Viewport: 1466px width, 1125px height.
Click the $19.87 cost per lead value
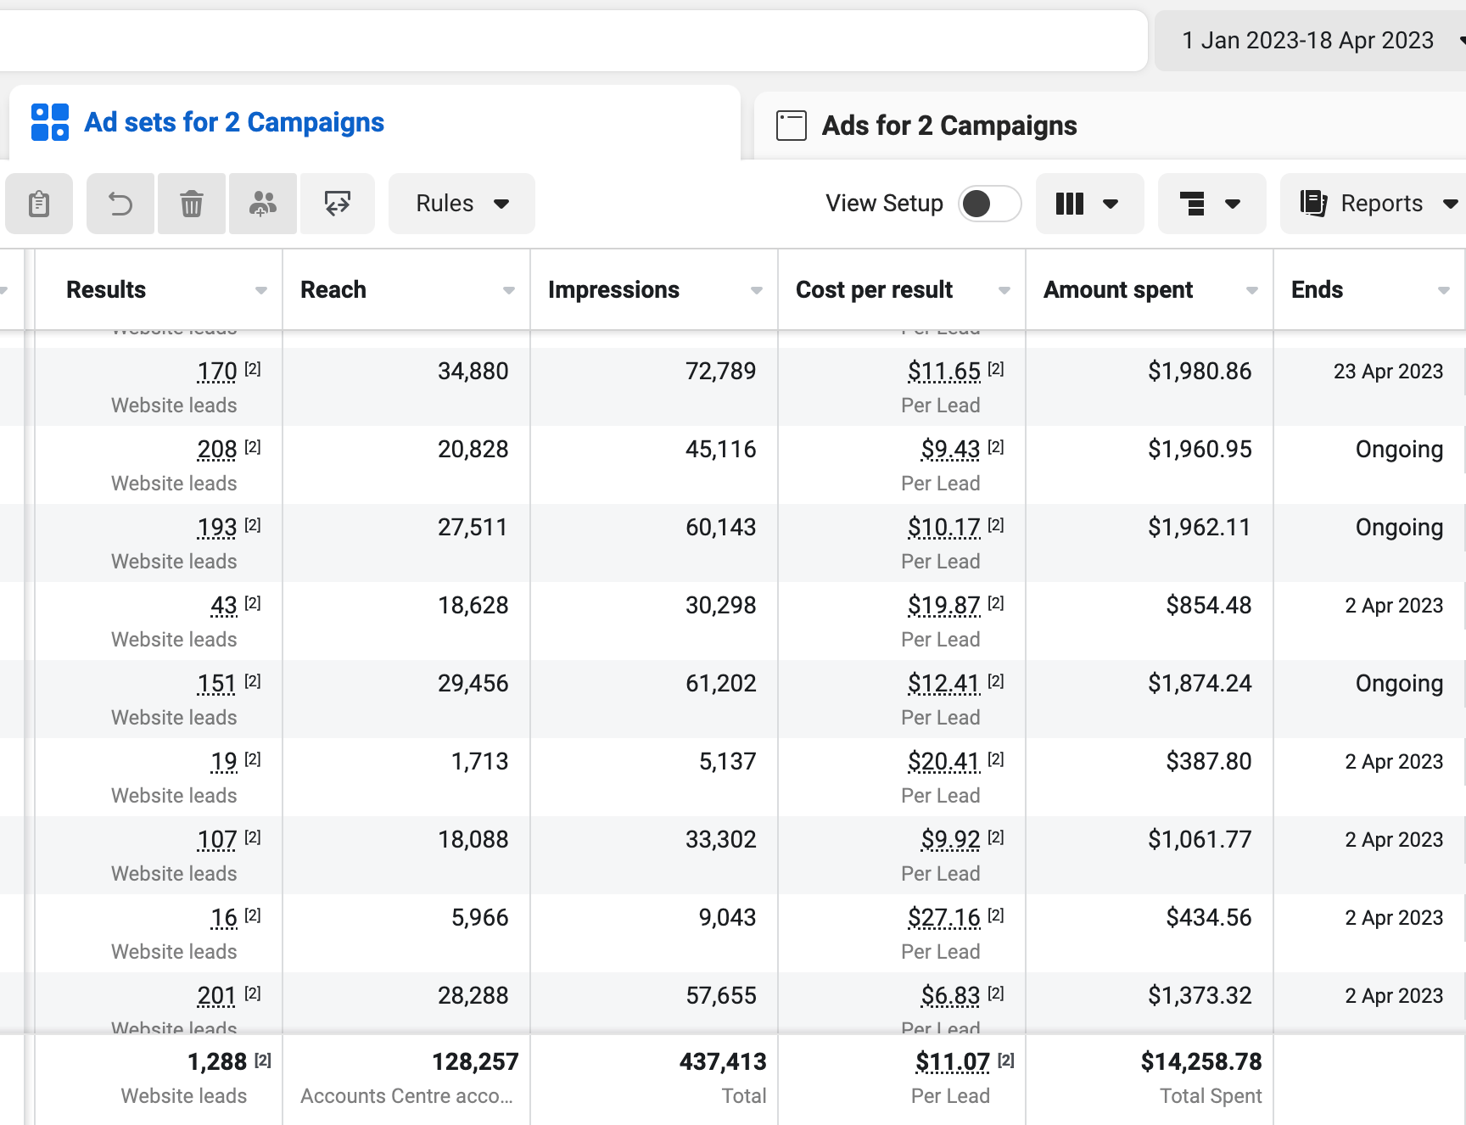(944, 606)
